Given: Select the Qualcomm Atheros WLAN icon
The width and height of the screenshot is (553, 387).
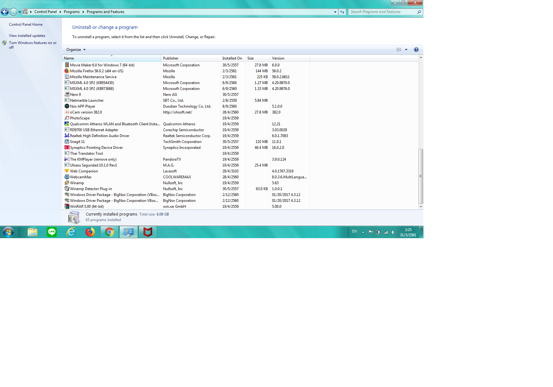Looking at the screenshot, I should tap(67, 124).
